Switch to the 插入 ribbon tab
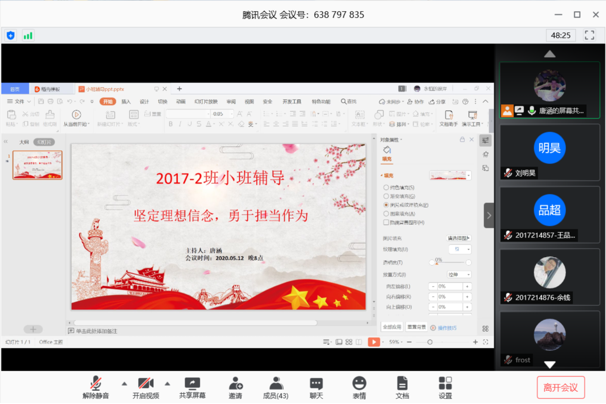This screenshot has height=404, width=606. [x=126, y=102]
